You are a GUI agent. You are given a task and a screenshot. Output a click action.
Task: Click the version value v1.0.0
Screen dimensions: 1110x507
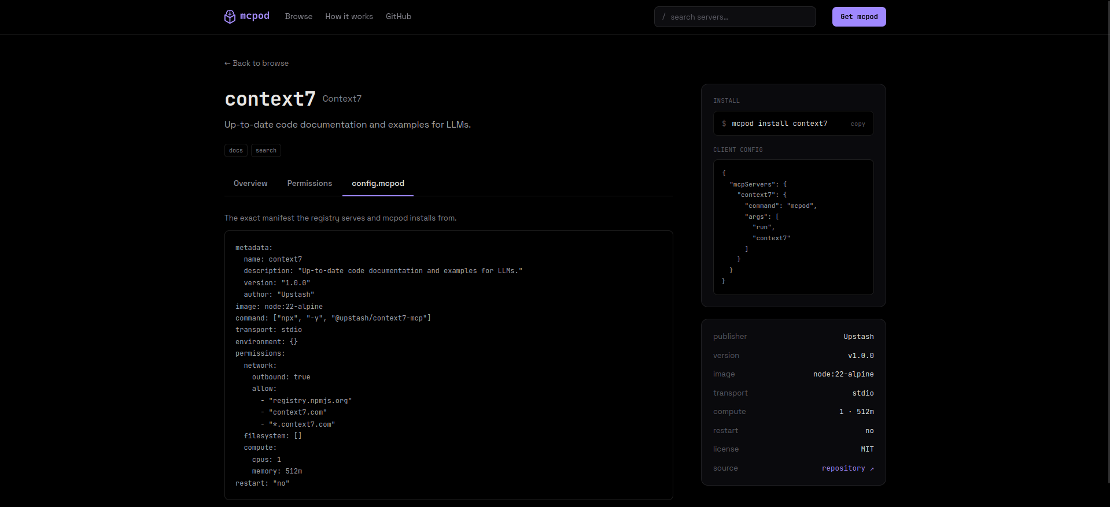coord(861,356)
